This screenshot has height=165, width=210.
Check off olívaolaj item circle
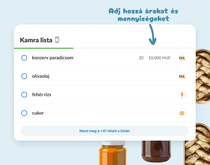(24, 76)
